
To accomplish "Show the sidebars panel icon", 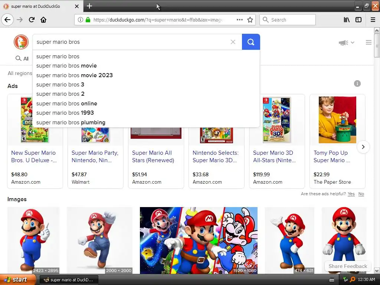I will 358,20.
